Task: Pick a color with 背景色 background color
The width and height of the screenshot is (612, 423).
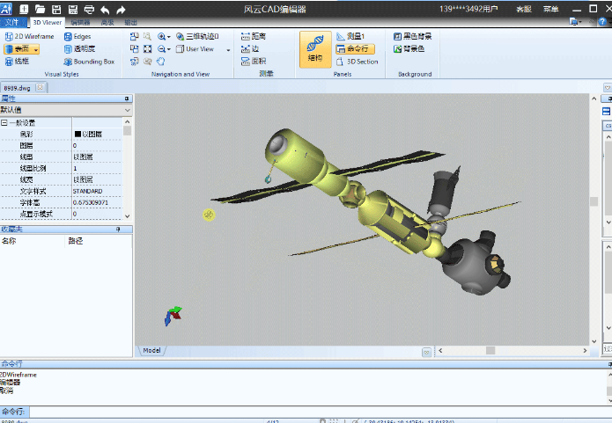Action: pyautogui.click(x=410, y=49)
